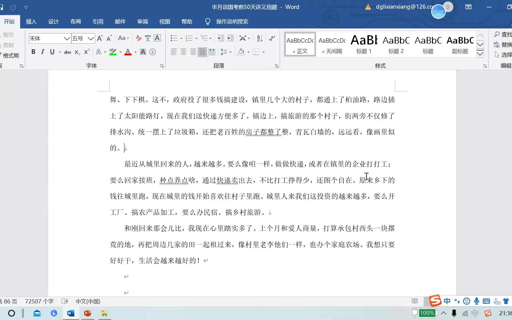Toggle Show/Hide paragraph marks

point(272,38)
